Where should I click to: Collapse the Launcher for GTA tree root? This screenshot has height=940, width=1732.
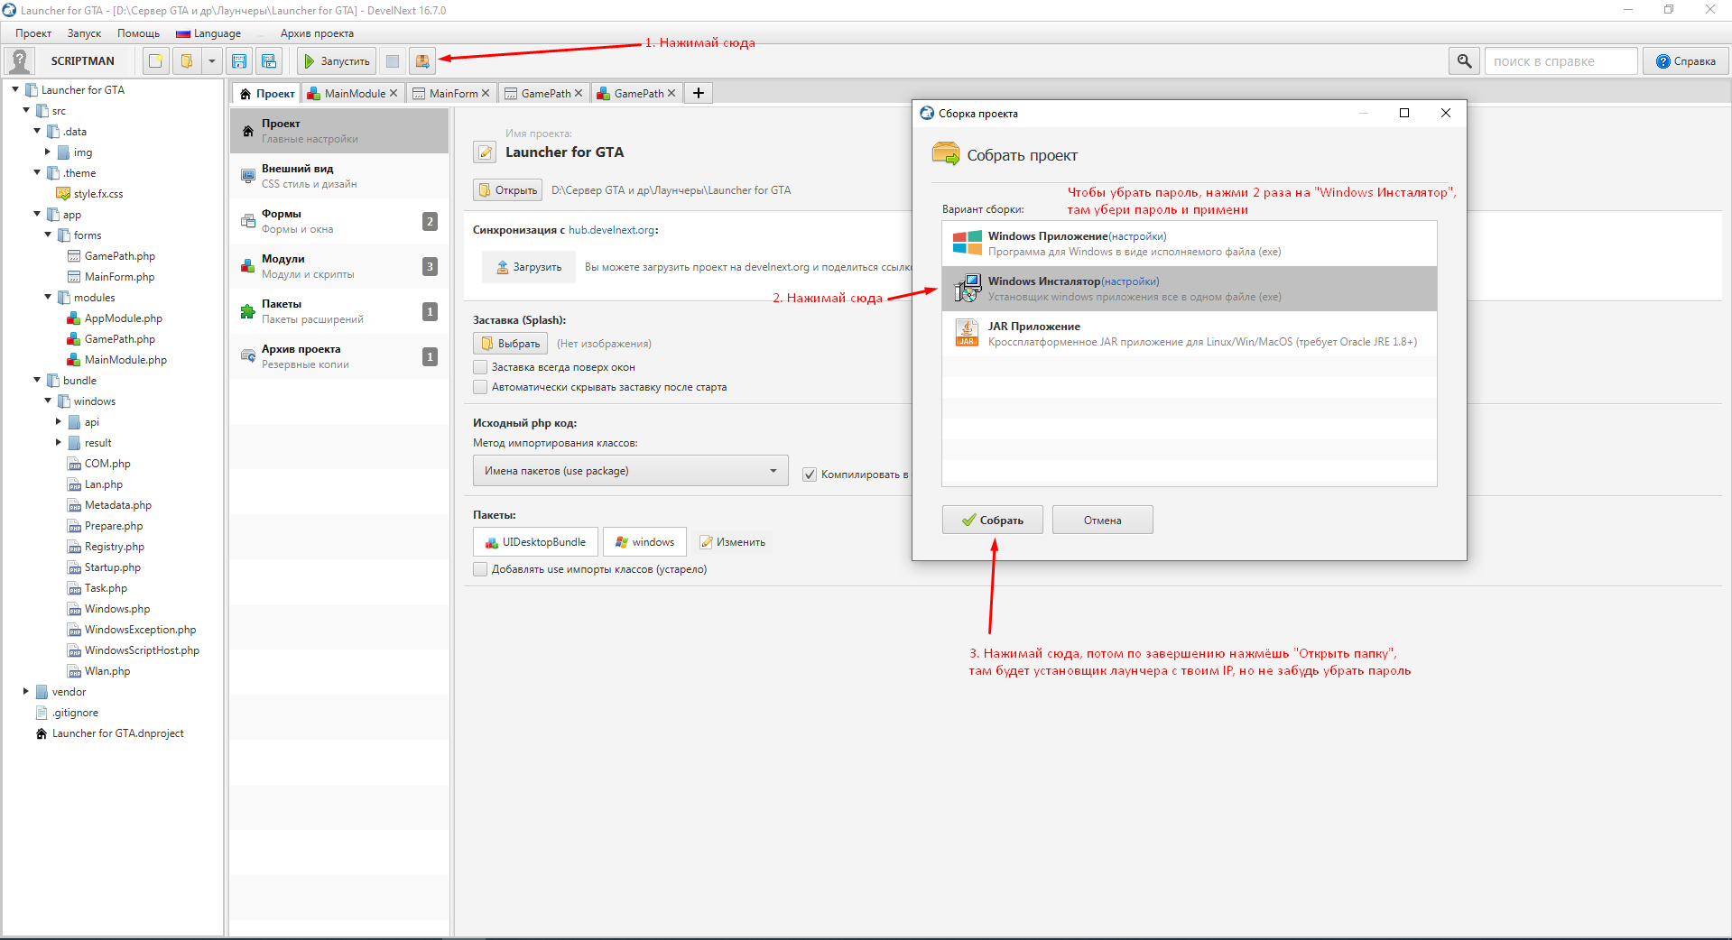click(x=15, y=89)
